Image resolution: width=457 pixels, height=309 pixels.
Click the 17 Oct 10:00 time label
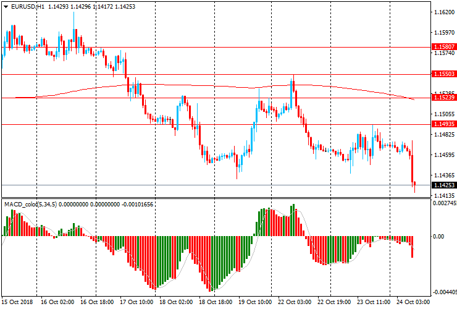(x=138, y=303)
